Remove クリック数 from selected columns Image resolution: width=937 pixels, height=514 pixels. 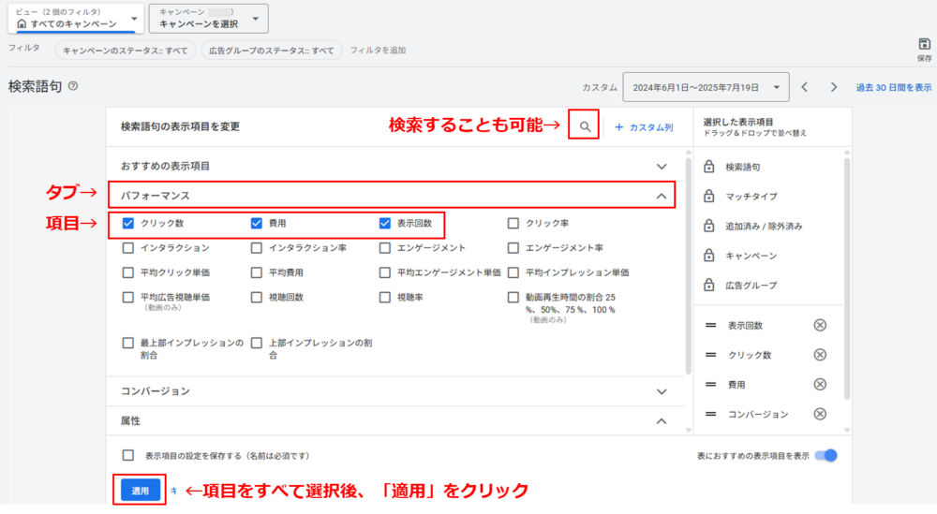click(x=820, y=355)
